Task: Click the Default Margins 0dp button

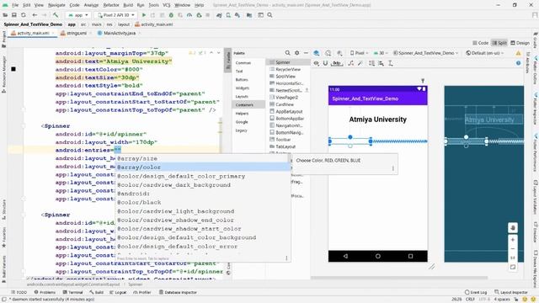Action: (x=337, y=63)
